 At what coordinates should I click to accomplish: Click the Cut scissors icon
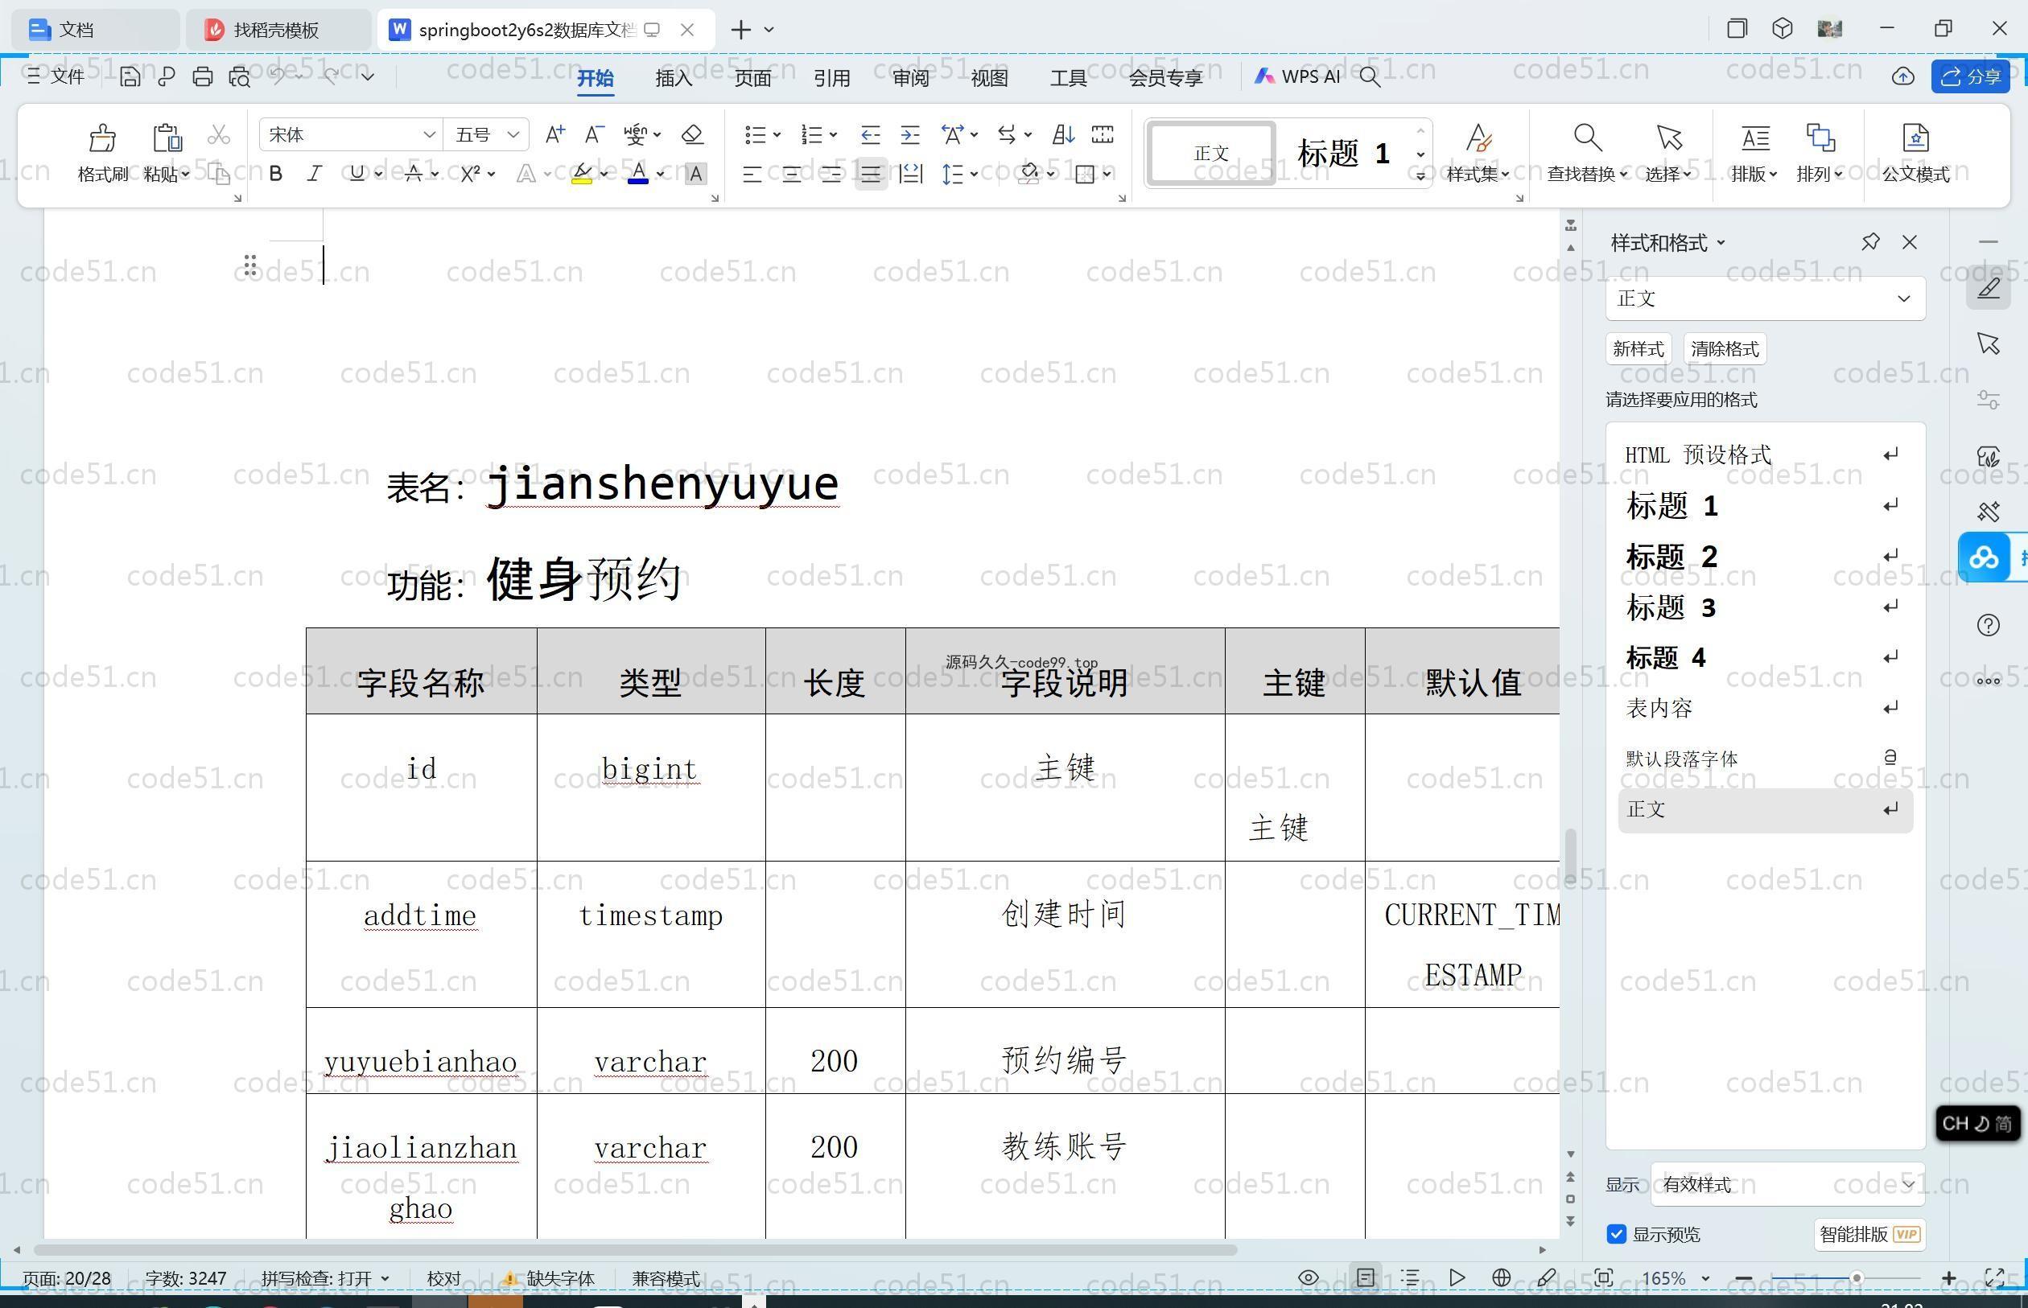tap(219, 134)
